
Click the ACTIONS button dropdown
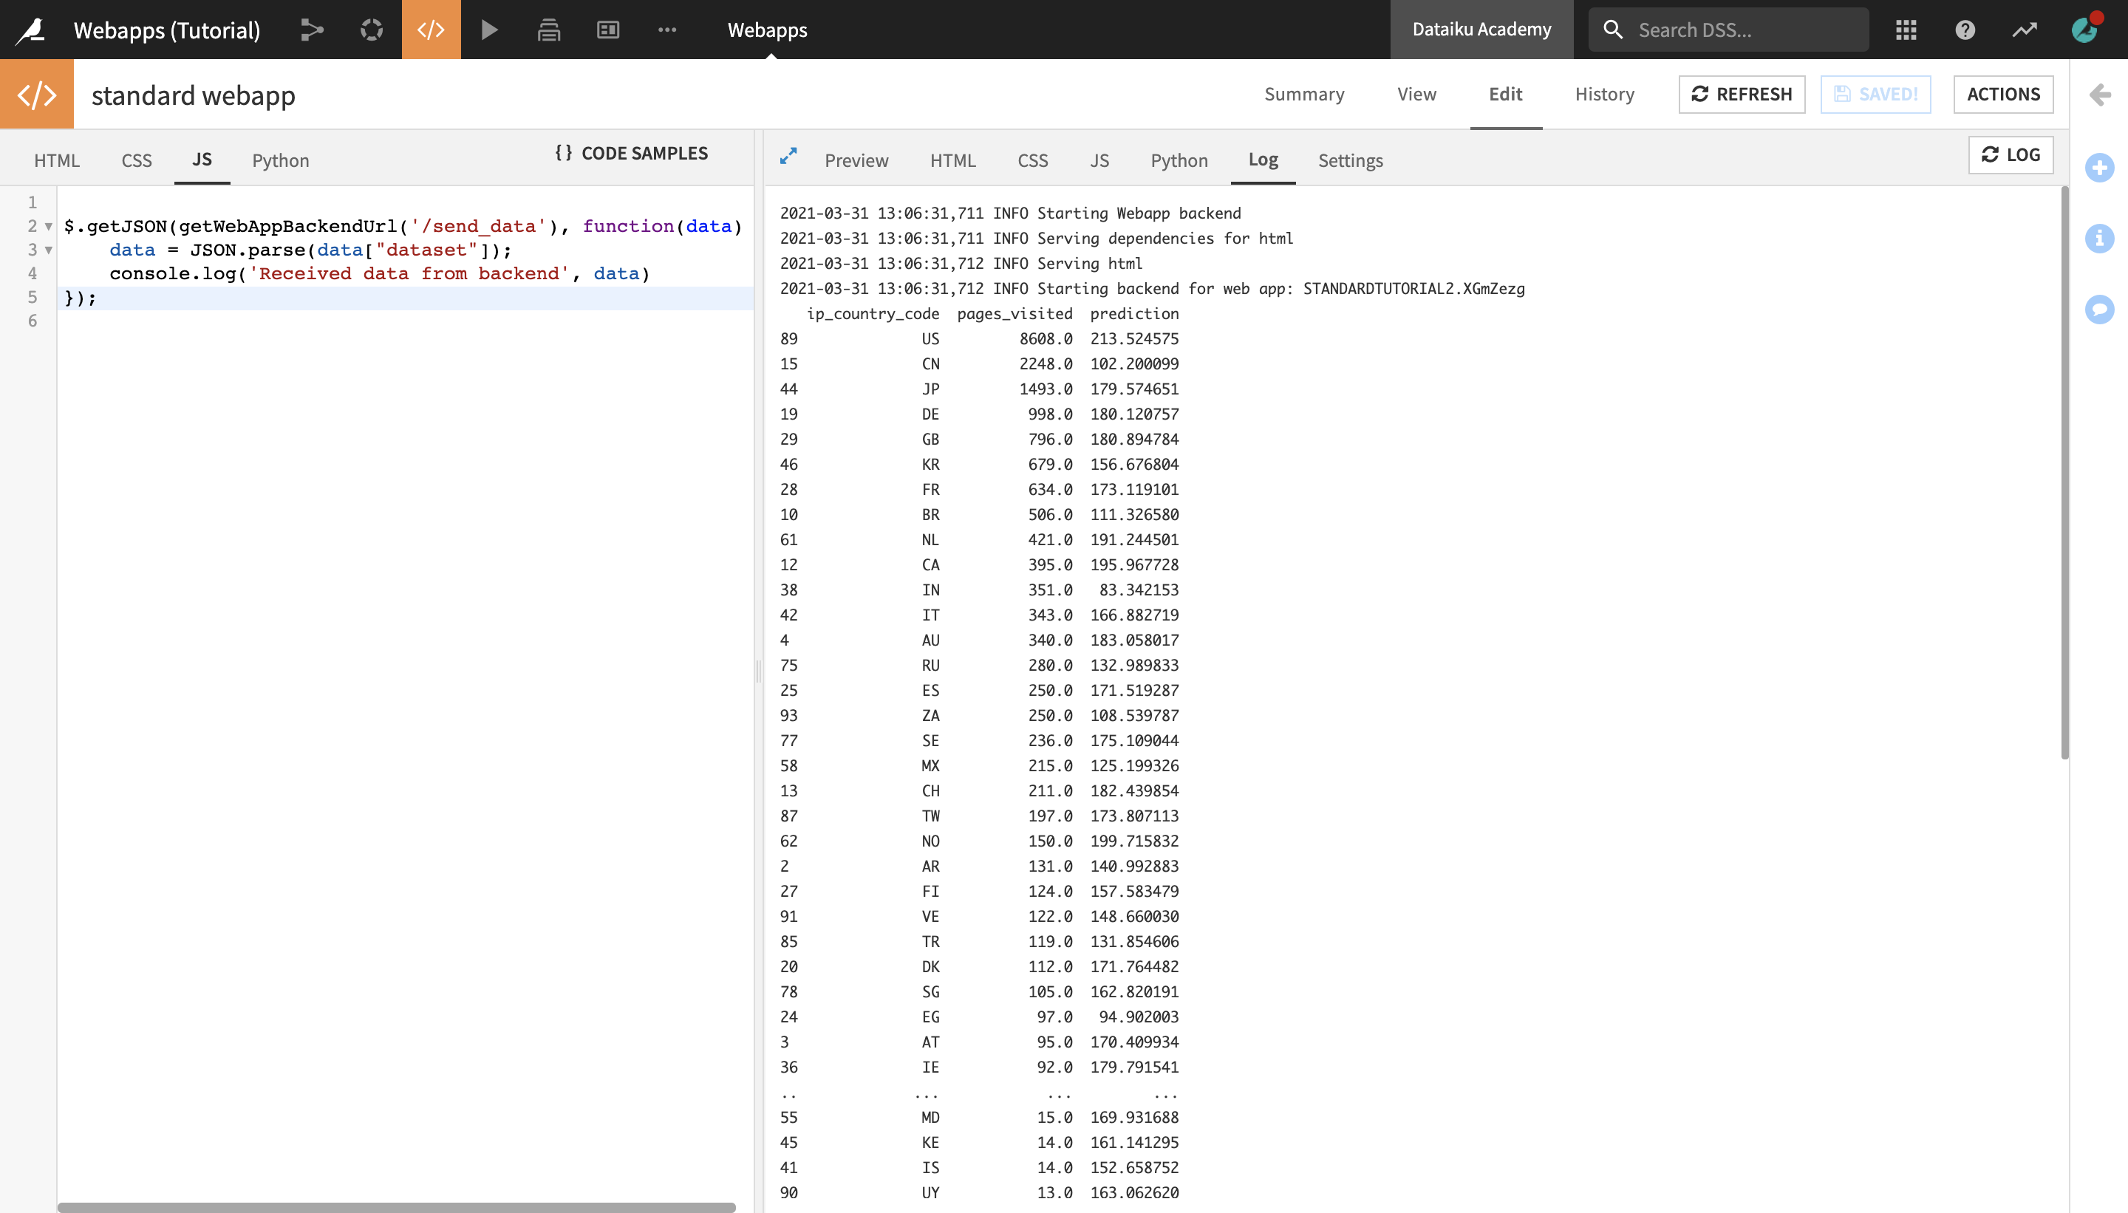tap(2002, 95)
